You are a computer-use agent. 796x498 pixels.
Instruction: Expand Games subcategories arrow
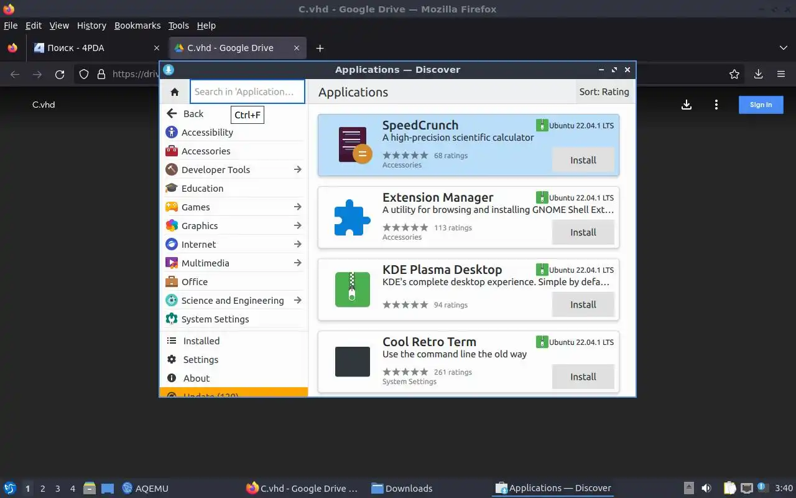pyautogui.click(x=297, y=207)
